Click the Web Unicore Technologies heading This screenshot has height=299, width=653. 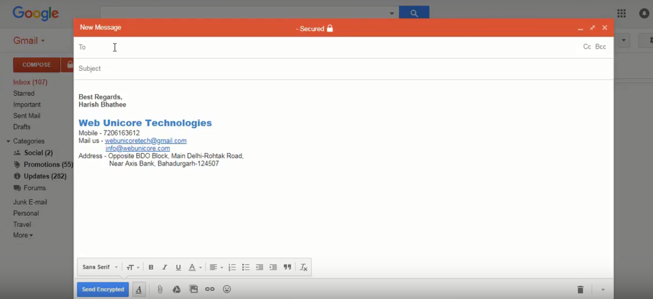click(145, 123)
